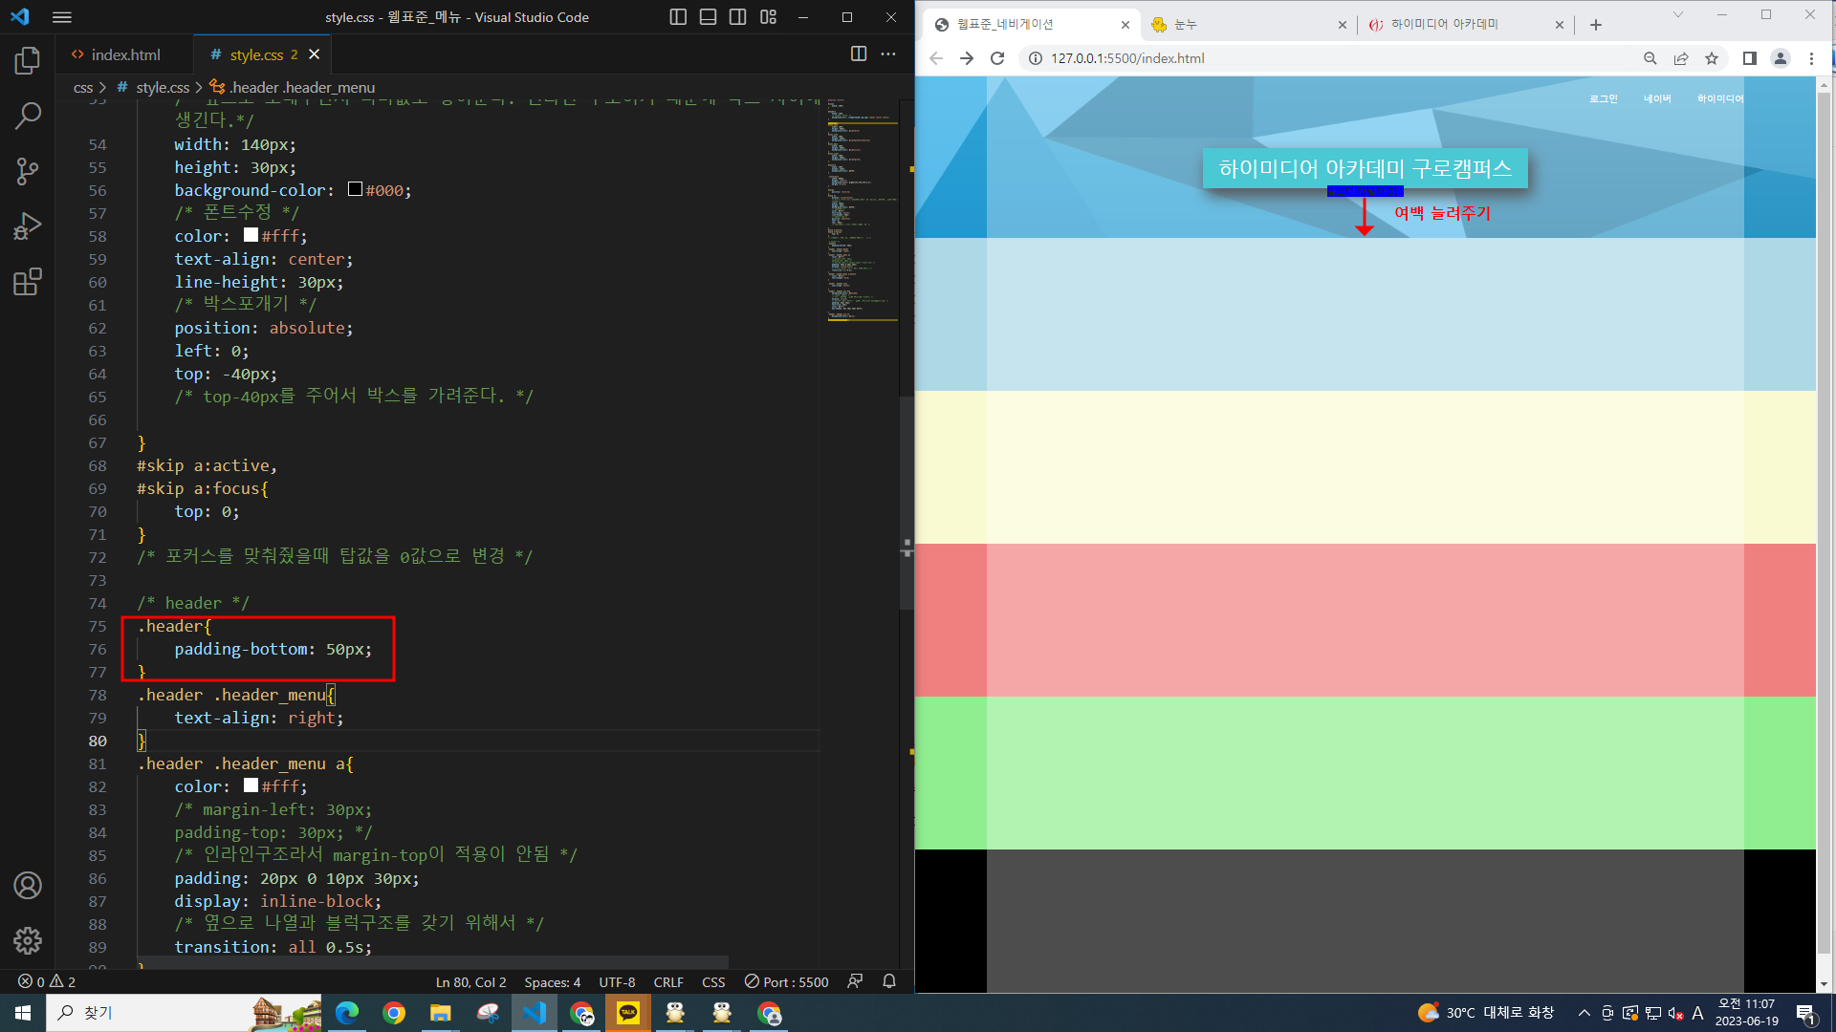Viewport: 1836px width, 1032px height.
Task: Switch to the index.html editor tab
Action: [124, 54]
